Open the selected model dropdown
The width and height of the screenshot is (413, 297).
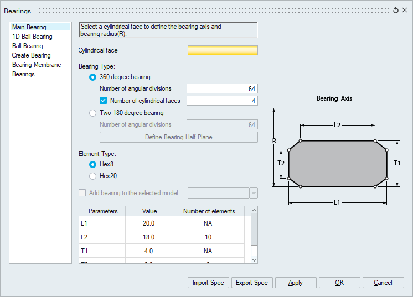pos(254,193)
